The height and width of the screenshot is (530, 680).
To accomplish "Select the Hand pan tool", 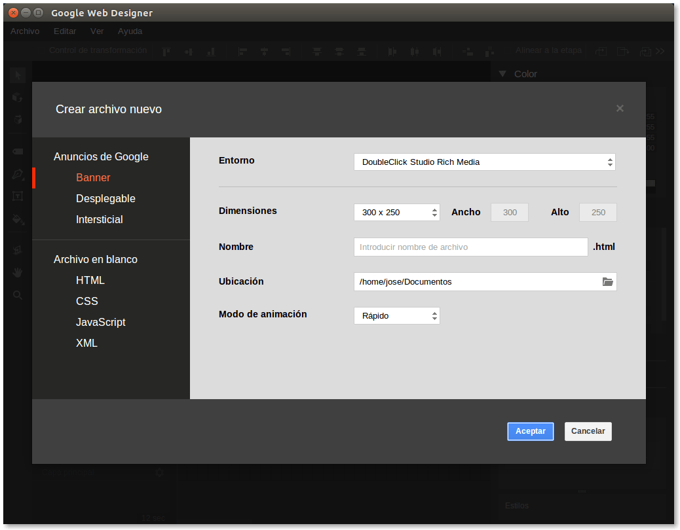I will 18,272.
